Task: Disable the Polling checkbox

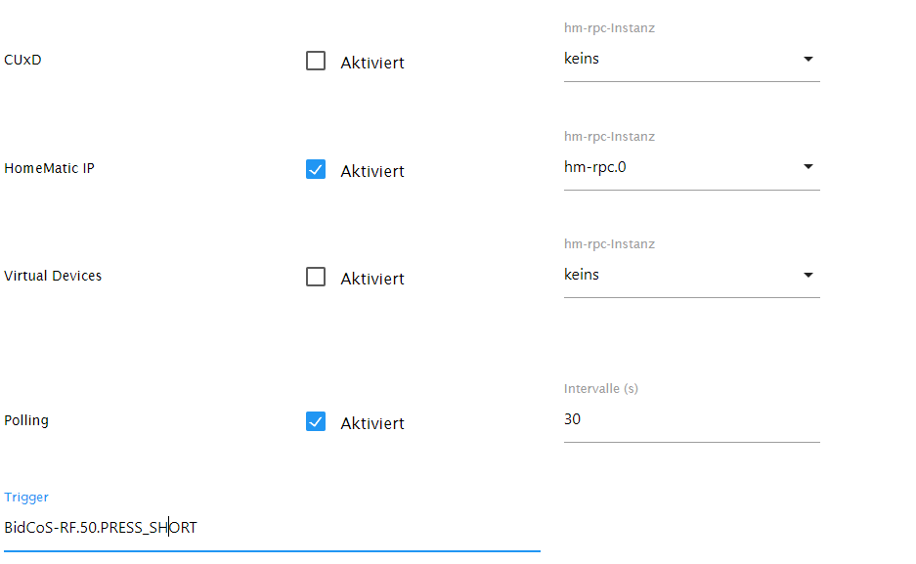Action: [x=316, y=422]
